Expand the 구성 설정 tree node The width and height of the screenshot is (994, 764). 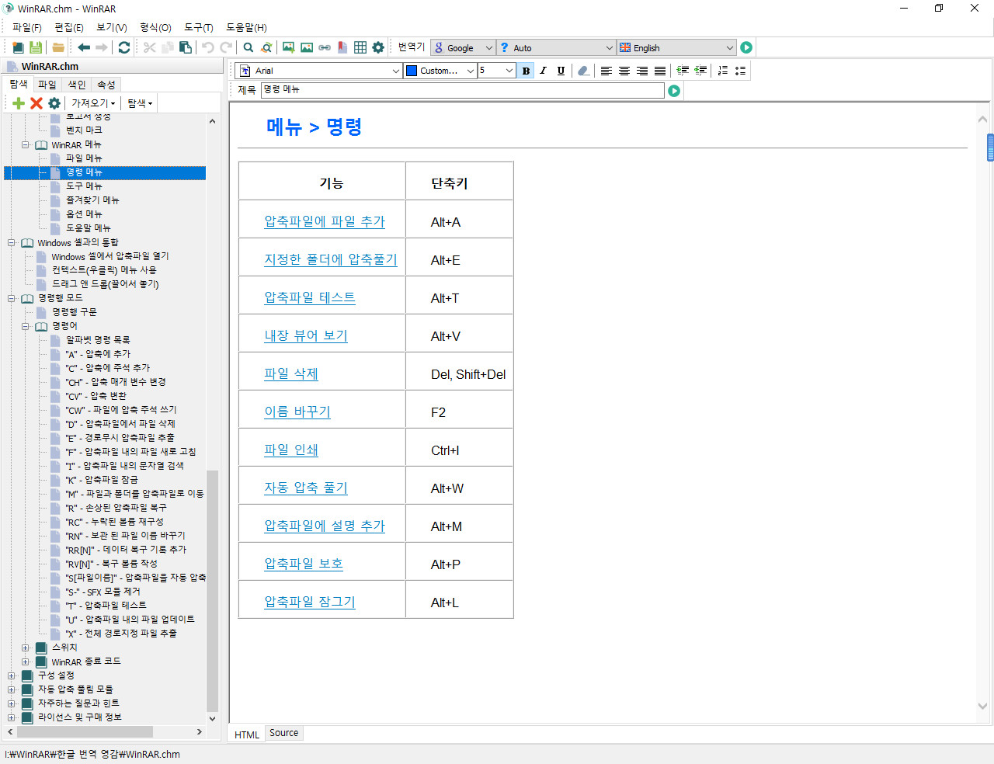click(11, 676)
